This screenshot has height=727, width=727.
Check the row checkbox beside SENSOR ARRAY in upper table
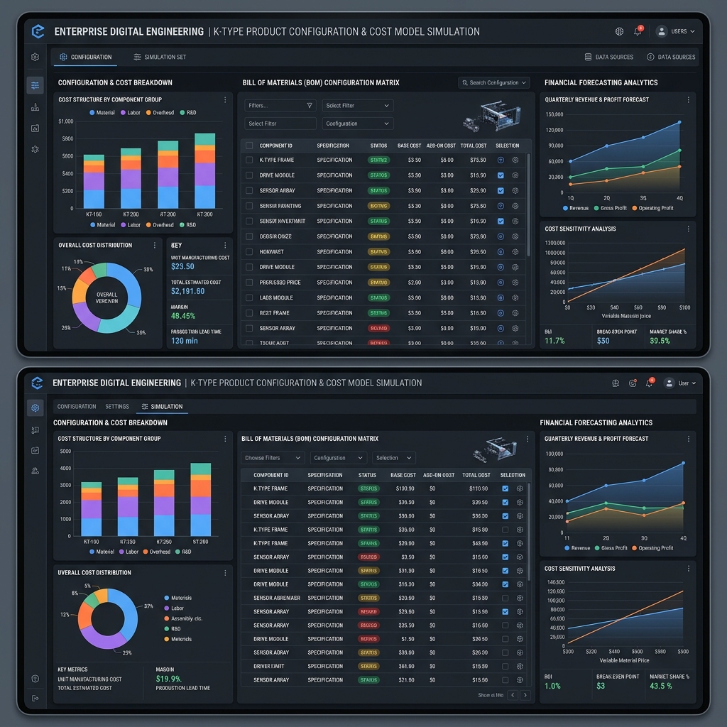click(x=249, y=328)
